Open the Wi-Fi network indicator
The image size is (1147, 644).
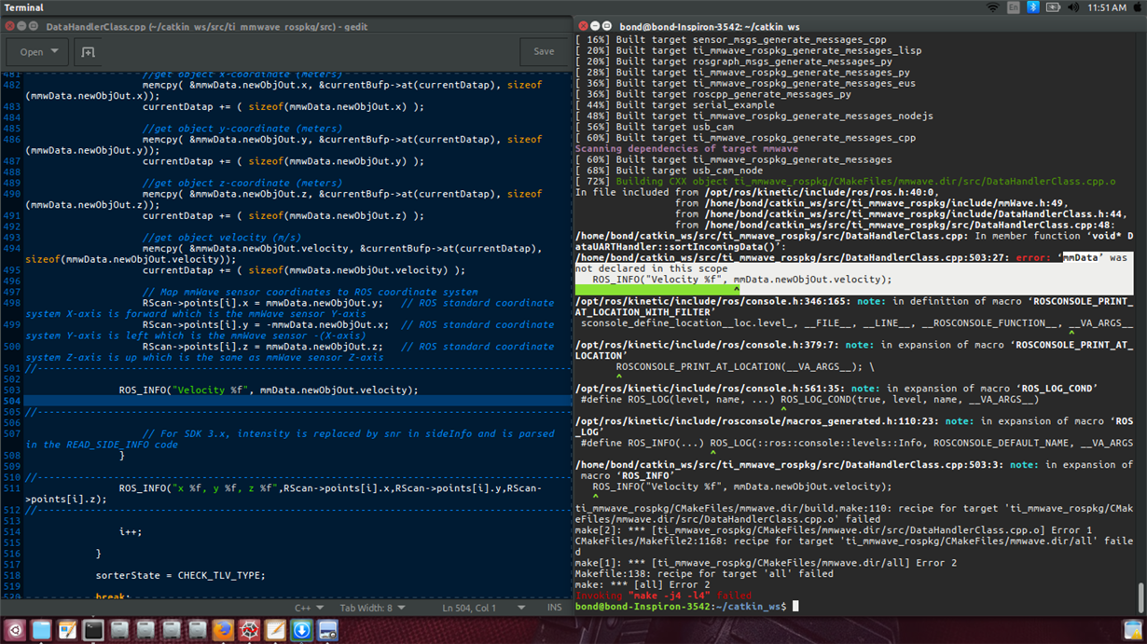994,7
